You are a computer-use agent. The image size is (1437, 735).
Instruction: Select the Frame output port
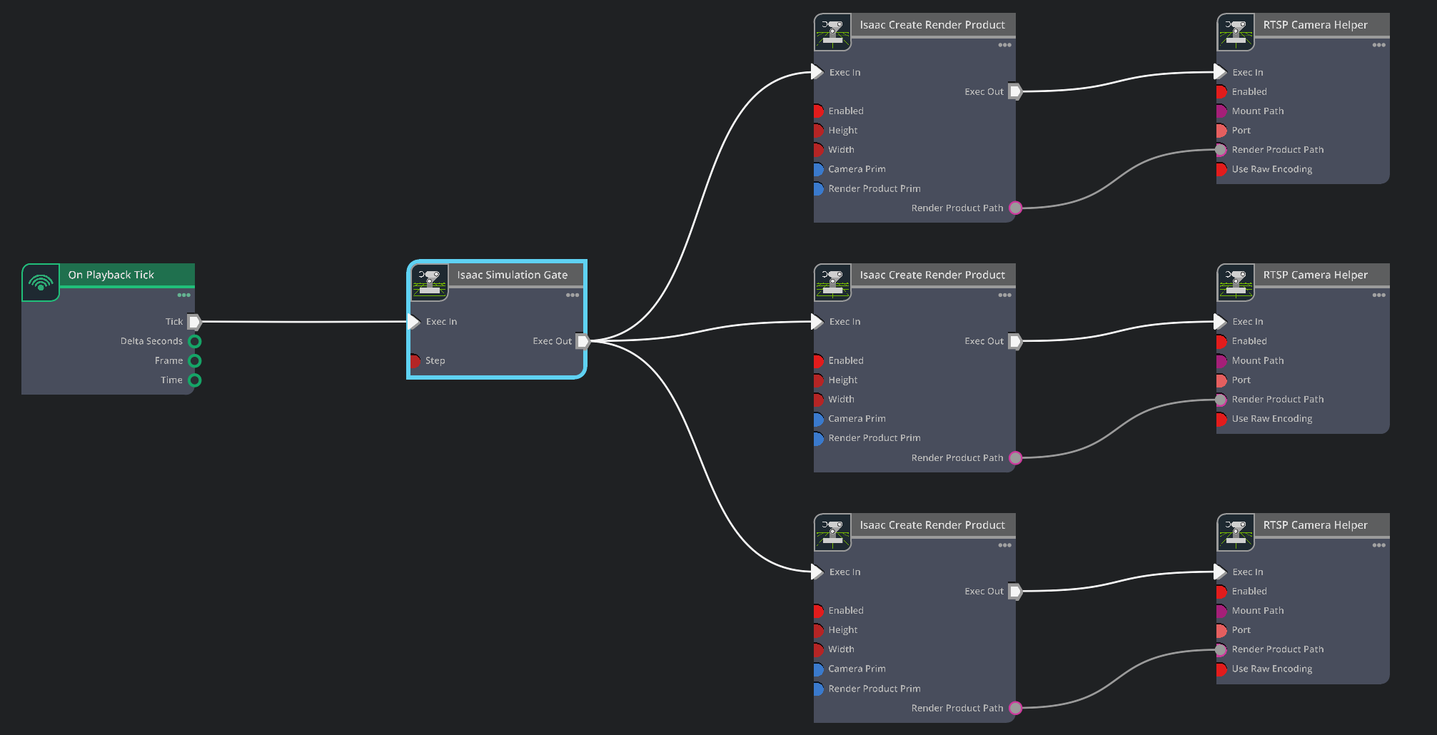coord(194,360)
